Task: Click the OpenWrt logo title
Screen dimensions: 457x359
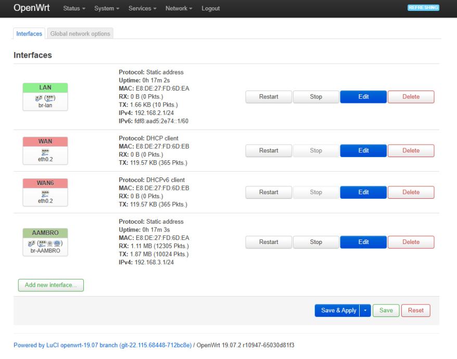Action: [x=31, y=8]
